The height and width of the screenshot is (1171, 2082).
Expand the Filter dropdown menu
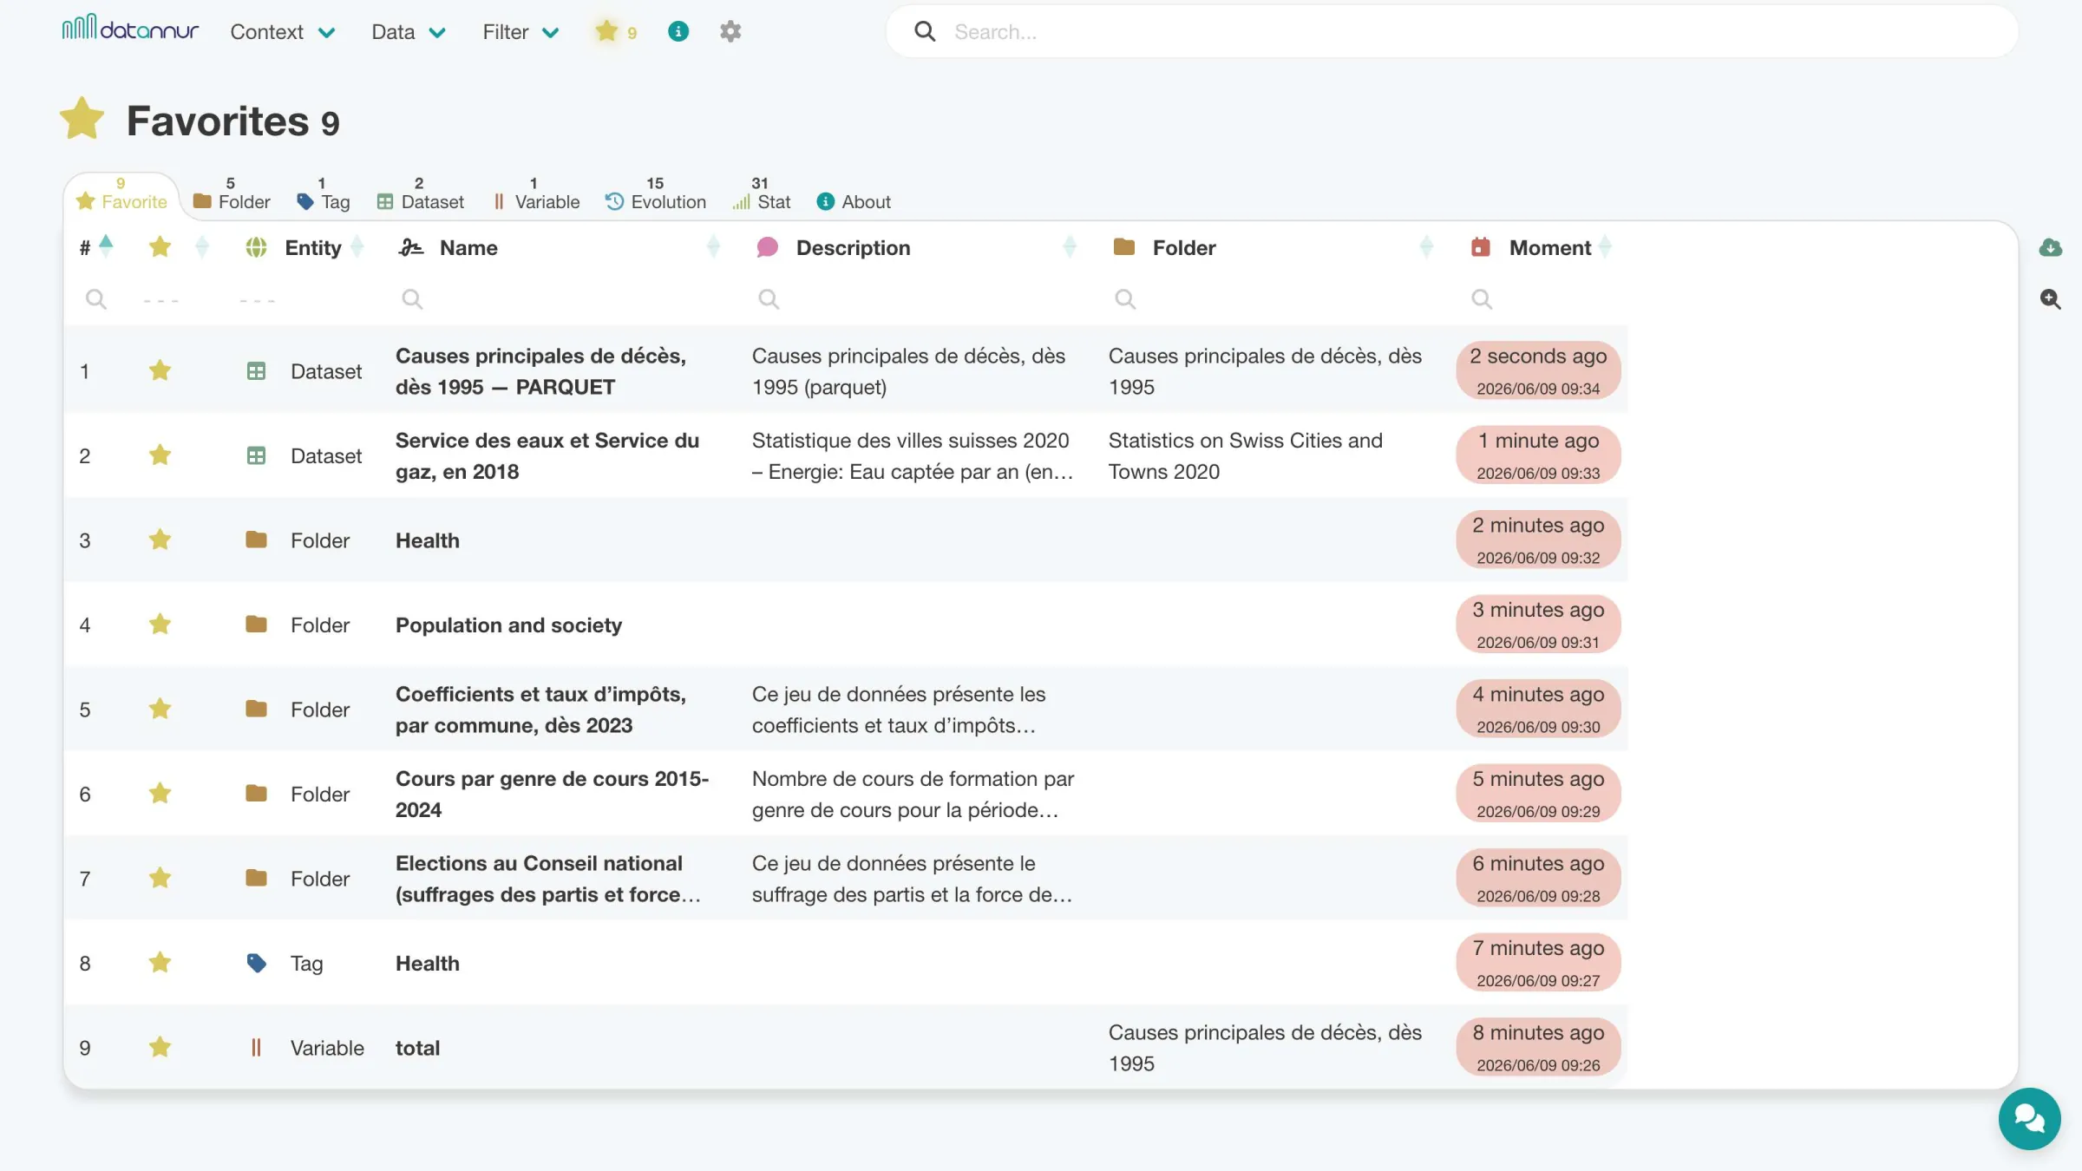520,32
